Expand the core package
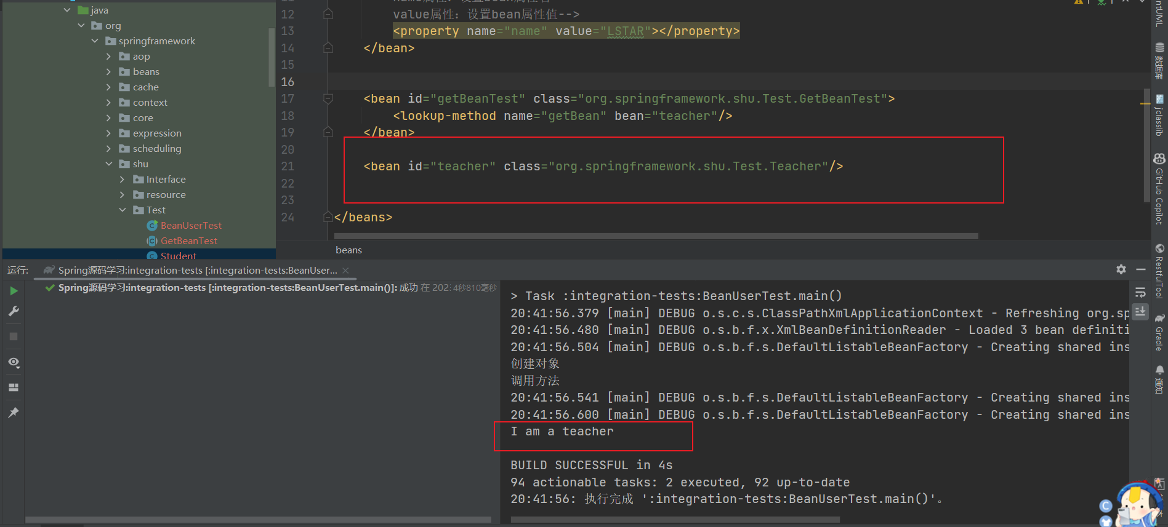1168x527 pixels. tap(109, 117)
